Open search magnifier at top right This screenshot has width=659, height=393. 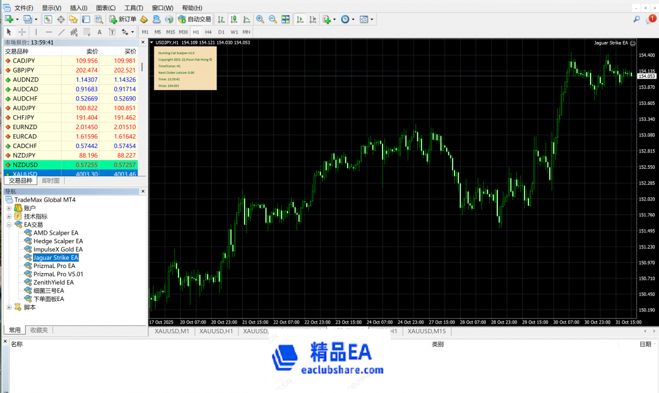point(636,19)
